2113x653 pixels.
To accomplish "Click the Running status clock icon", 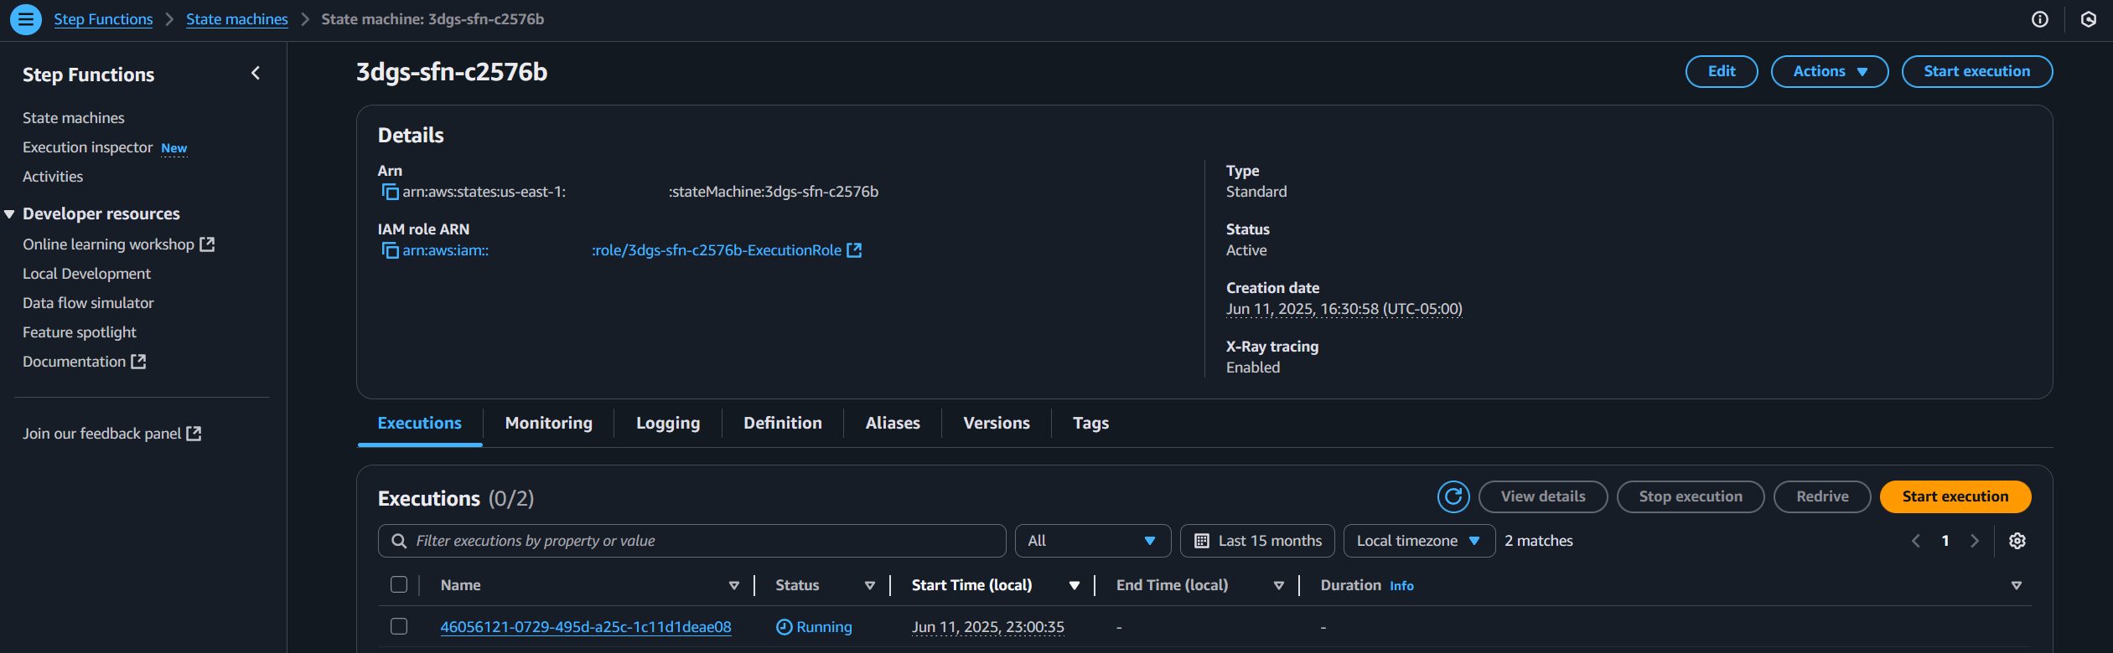I will pyautogui.click(x=785, y=627).
